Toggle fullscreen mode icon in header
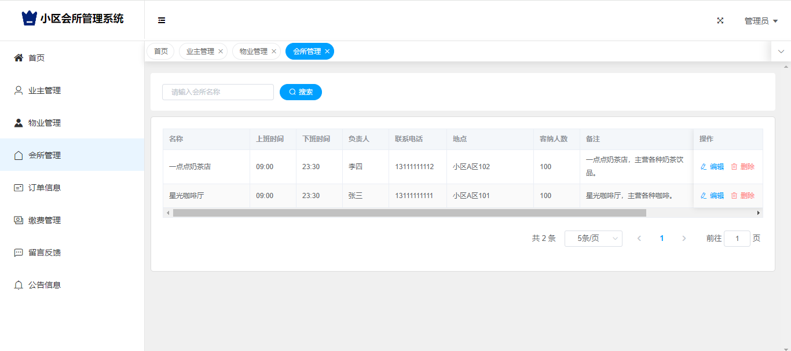791x351 pixels. pyautogui.click(x=720, y=20)
